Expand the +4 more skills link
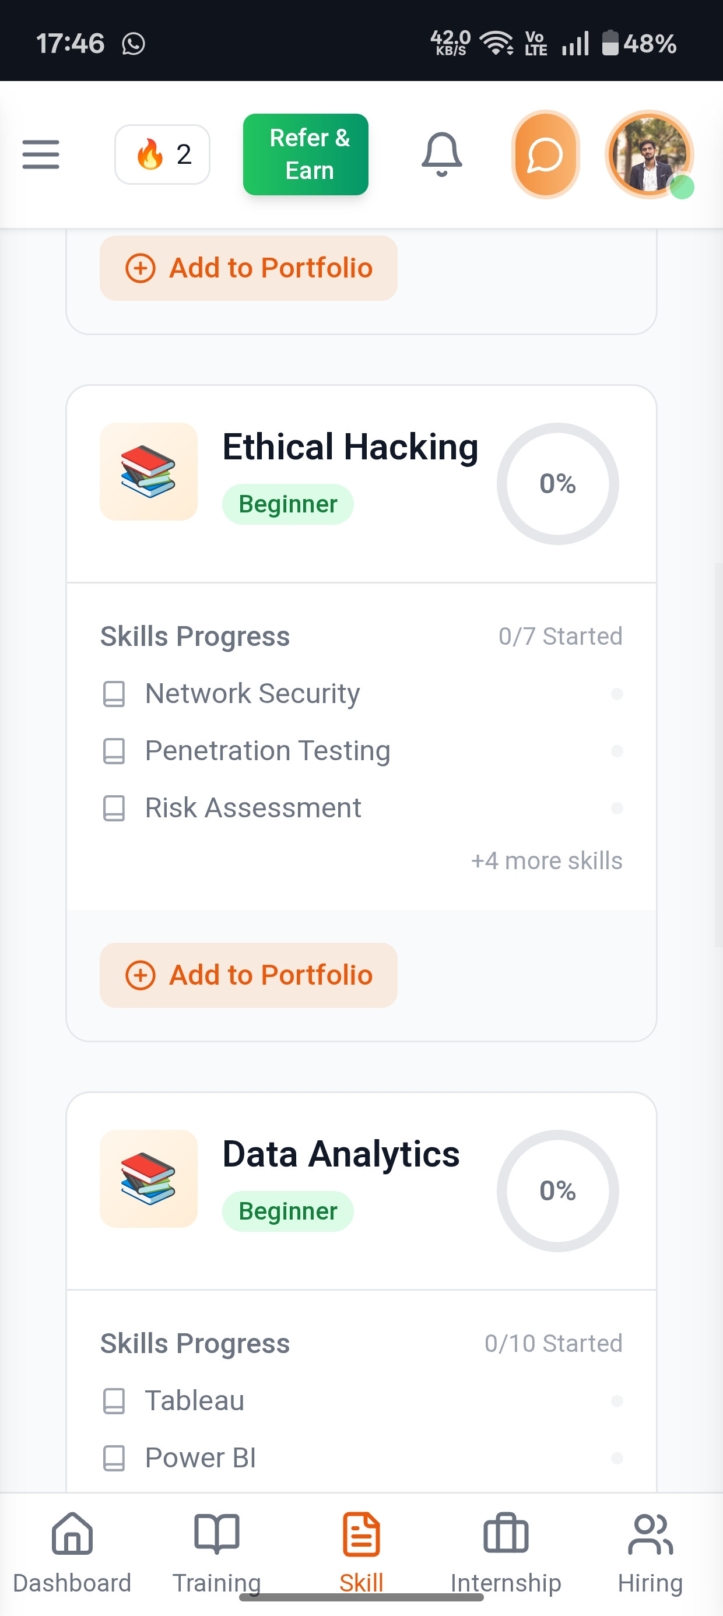Viewport: 723px width, 1616px height. 547,860
